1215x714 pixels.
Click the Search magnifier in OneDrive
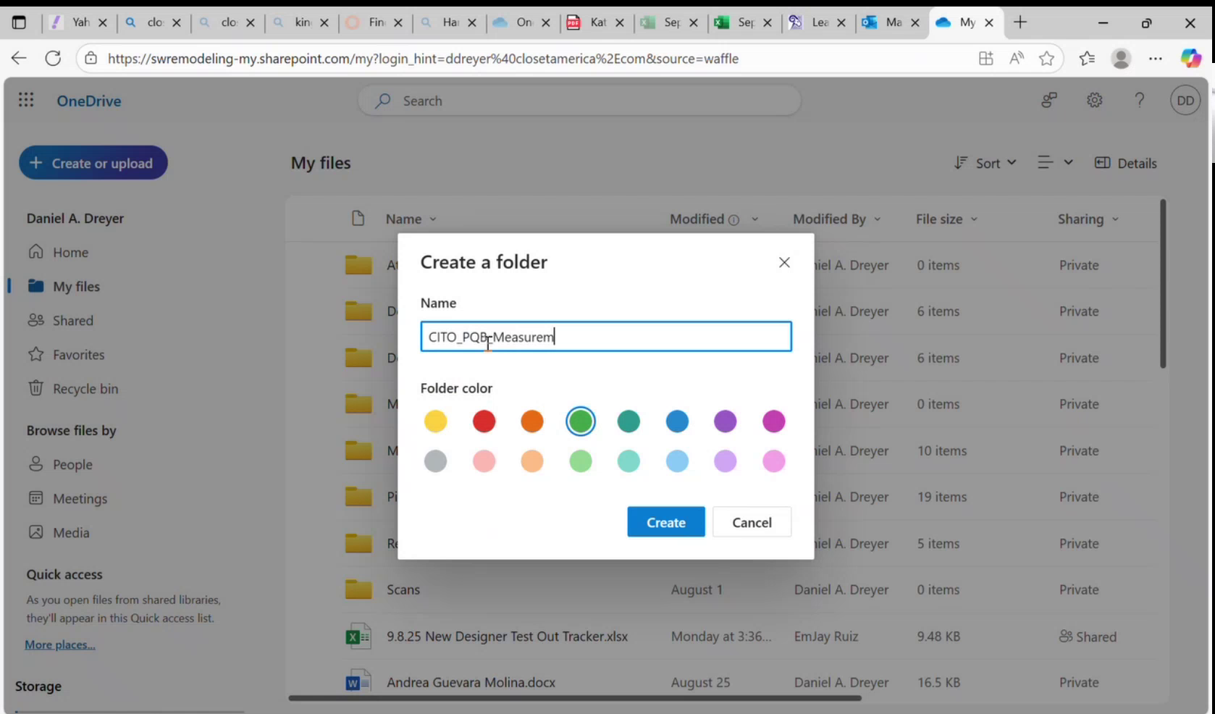(x=382, y=101)
